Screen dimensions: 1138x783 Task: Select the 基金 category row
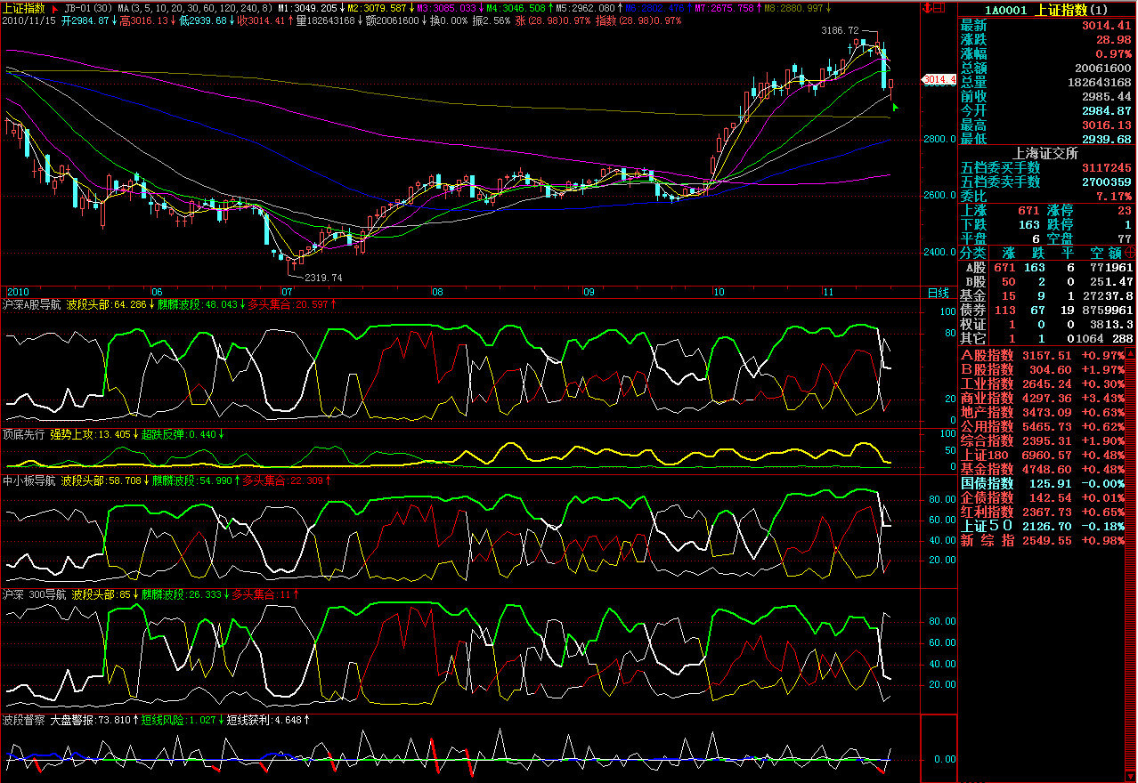click(1047, 295)
